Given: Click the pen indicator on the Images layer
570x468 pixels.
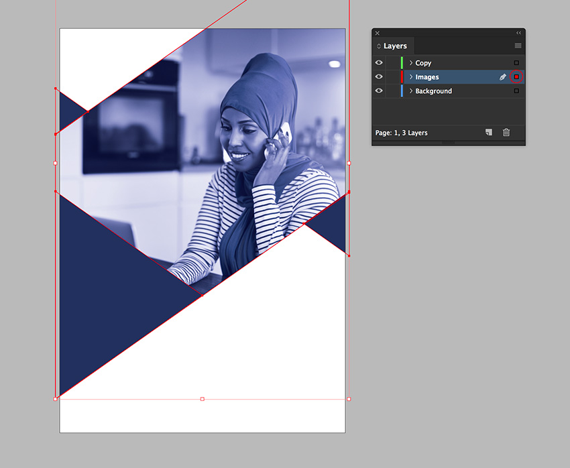Looking at the screenshot, I should (504, 76).
